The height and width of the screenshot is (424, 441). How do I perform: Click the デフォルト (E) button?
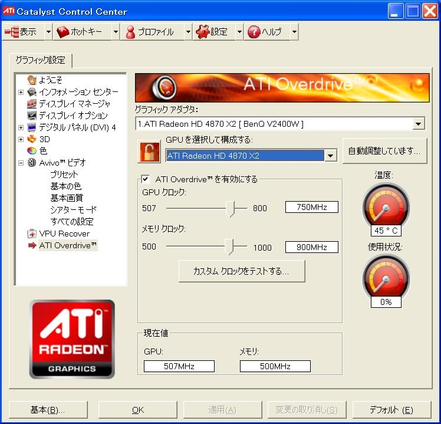pos(391,410)
